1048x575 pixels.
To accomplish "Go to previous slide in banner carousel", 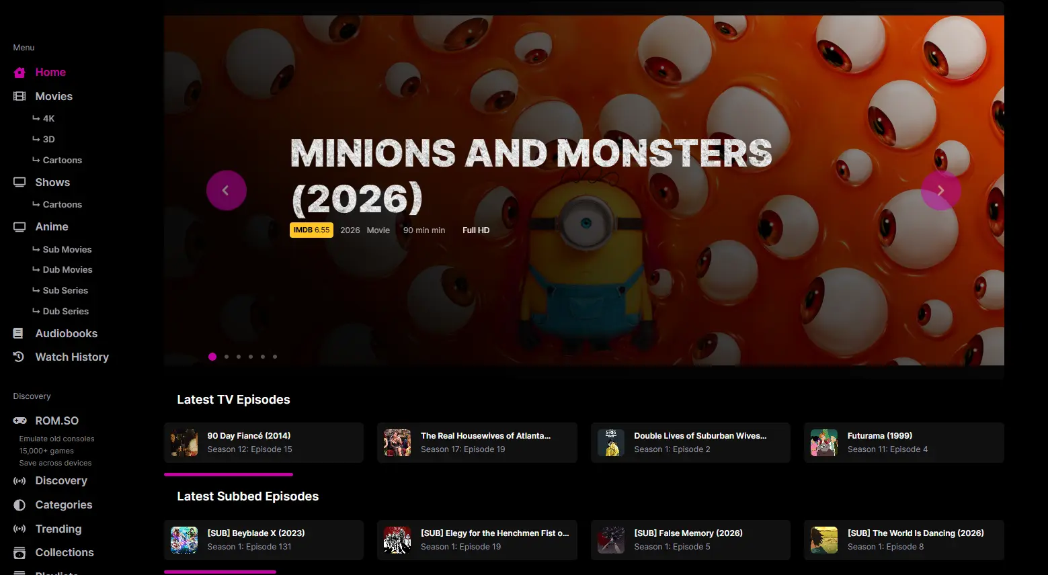I will (227, 191).
